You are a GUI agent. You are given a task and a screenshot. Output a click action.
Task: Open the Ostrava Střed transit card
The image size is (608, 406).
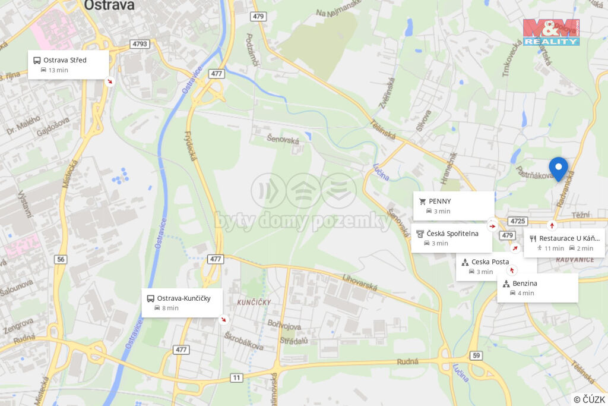pyautogui.click(x=68, y=65)
